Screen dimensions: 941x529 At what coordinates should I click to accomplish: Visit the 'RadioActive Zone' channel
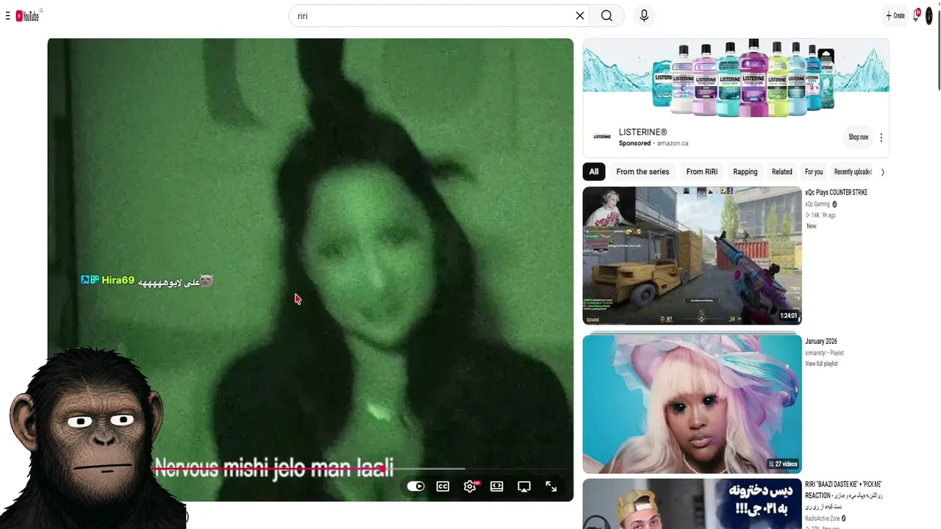tap(821, 519)
